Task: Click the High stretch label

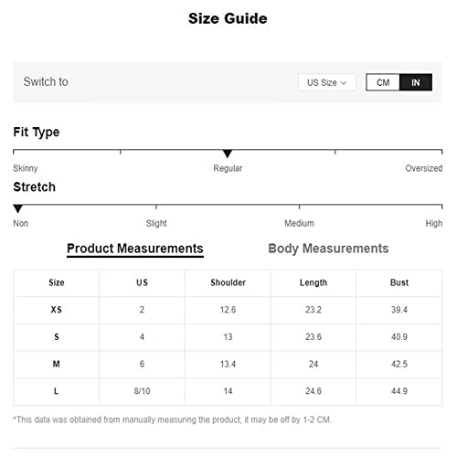Action: coord(434,223)
